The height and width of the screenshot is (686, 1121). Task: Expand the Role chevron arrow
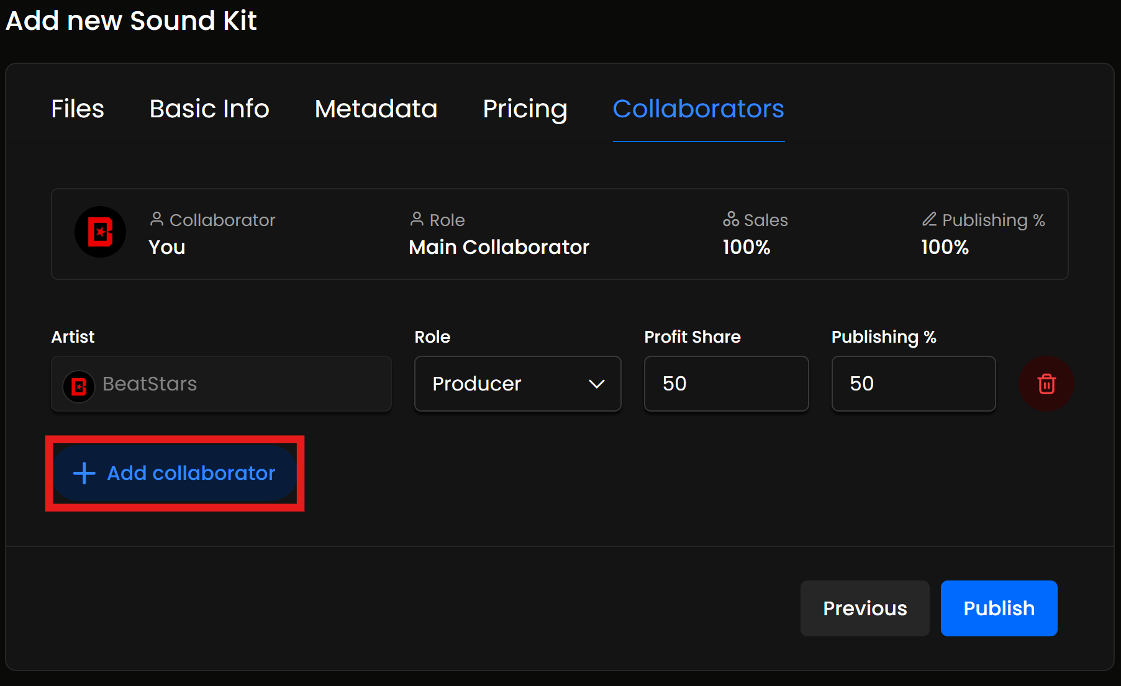click(596, 384)
